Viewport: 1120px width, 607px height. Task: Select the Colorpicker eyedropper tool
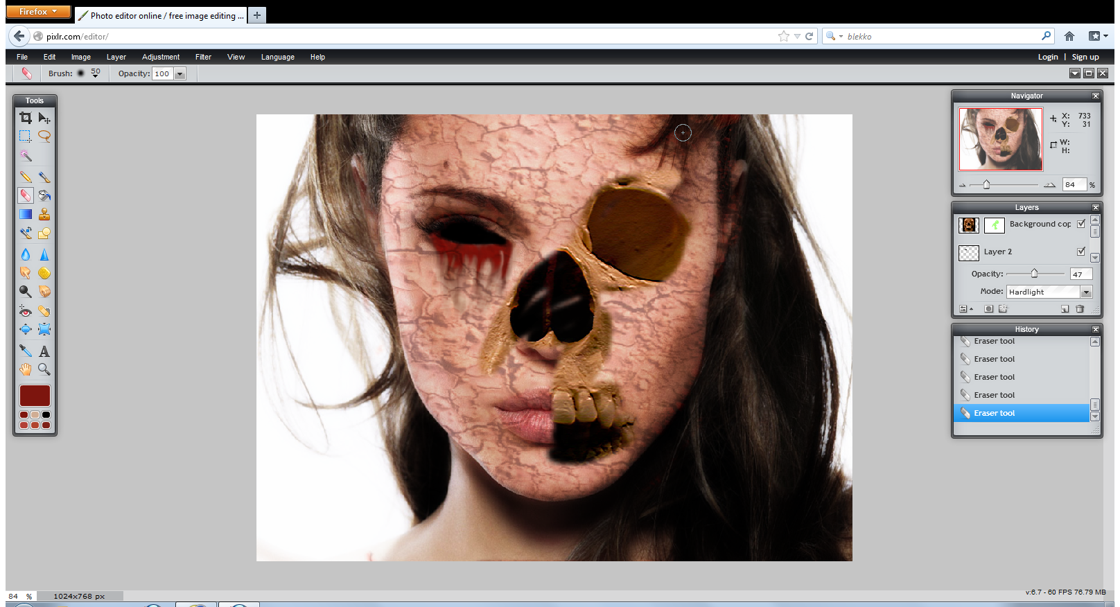[x=26, y=351]
